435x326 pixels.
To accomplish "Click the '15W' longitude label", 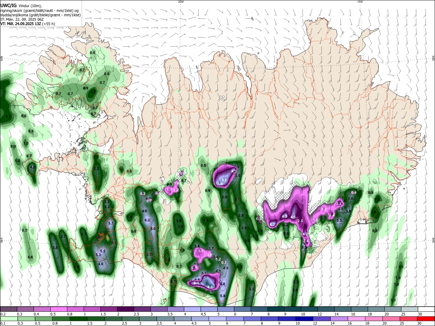I will 360,2.
